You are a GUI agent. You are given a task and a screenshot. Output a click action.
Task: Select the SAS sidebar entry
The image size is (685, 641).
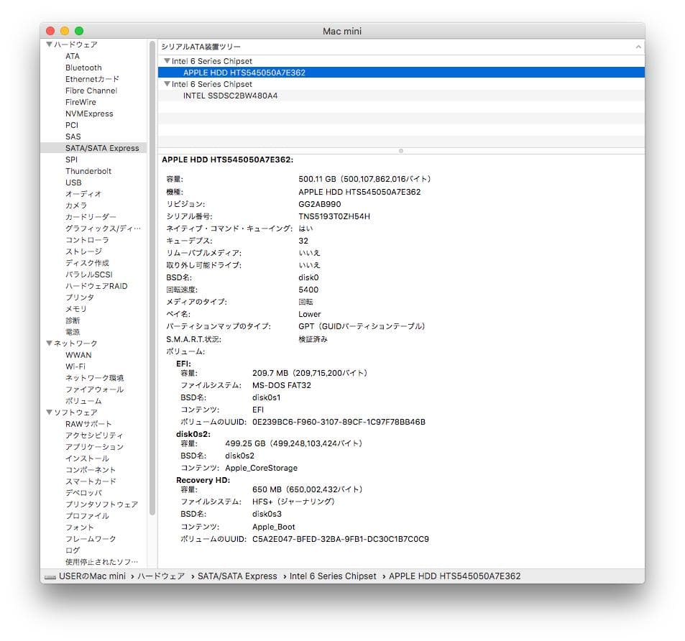(x=73, y=137)
